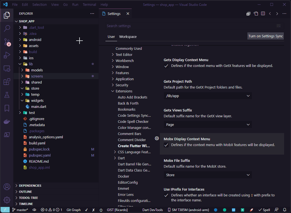Open the Terminal menu

pyautogui.click(x=89, y=4)
